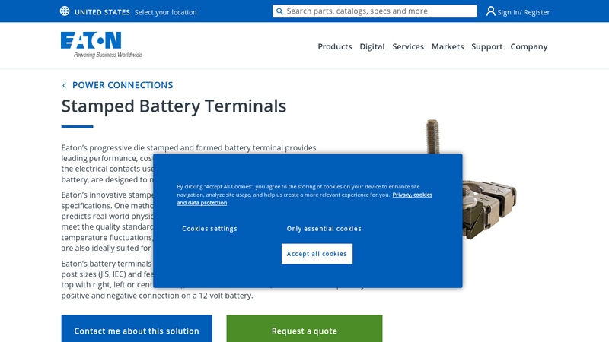
Task: Click the search magnifier icon
Action: tap(279, 11)
